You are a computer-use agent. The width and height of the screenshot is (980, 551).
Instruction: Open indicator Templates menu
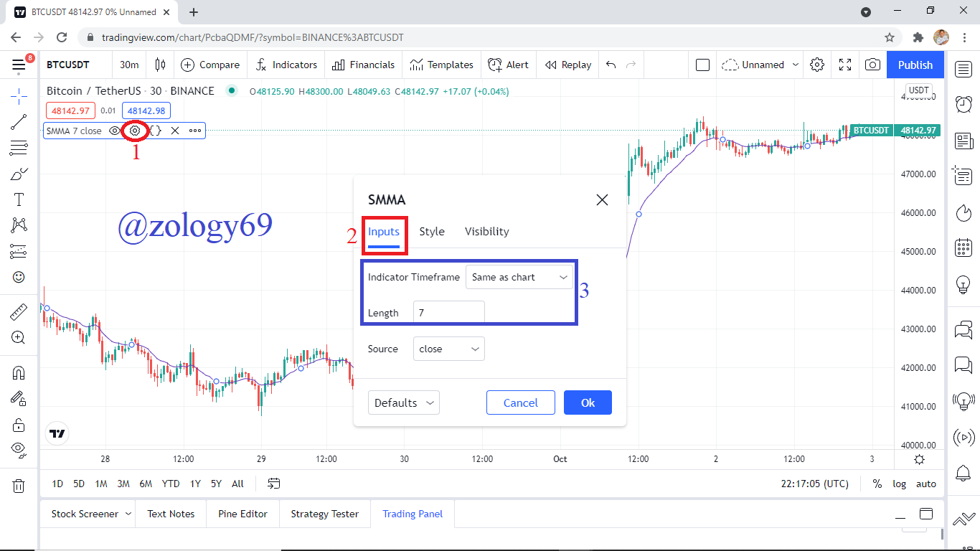coord(442,65)
